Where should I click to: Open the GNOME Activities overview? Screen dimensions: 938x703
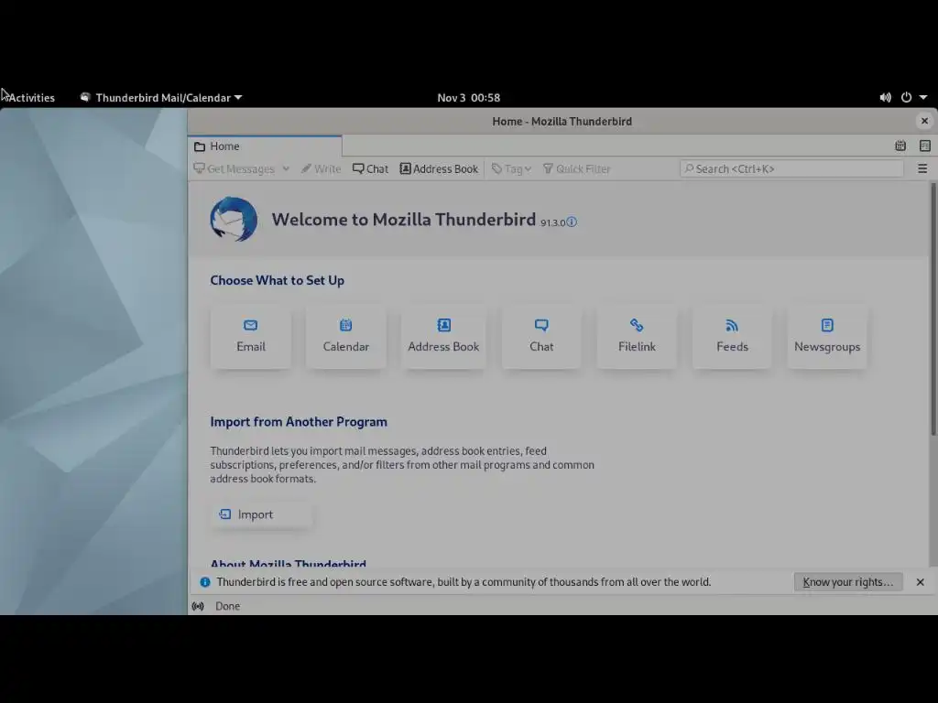pos(31,97)
